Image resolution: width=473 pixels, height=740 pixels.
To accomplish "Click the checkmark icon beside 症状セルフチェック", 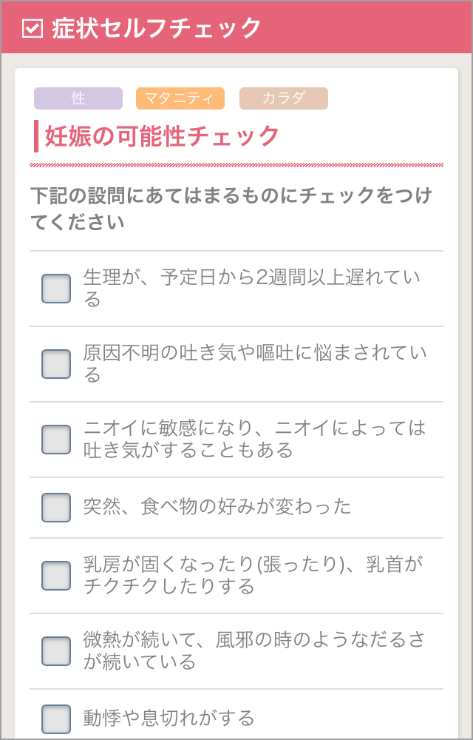I will pyautogui.click(x=33, y=28).
